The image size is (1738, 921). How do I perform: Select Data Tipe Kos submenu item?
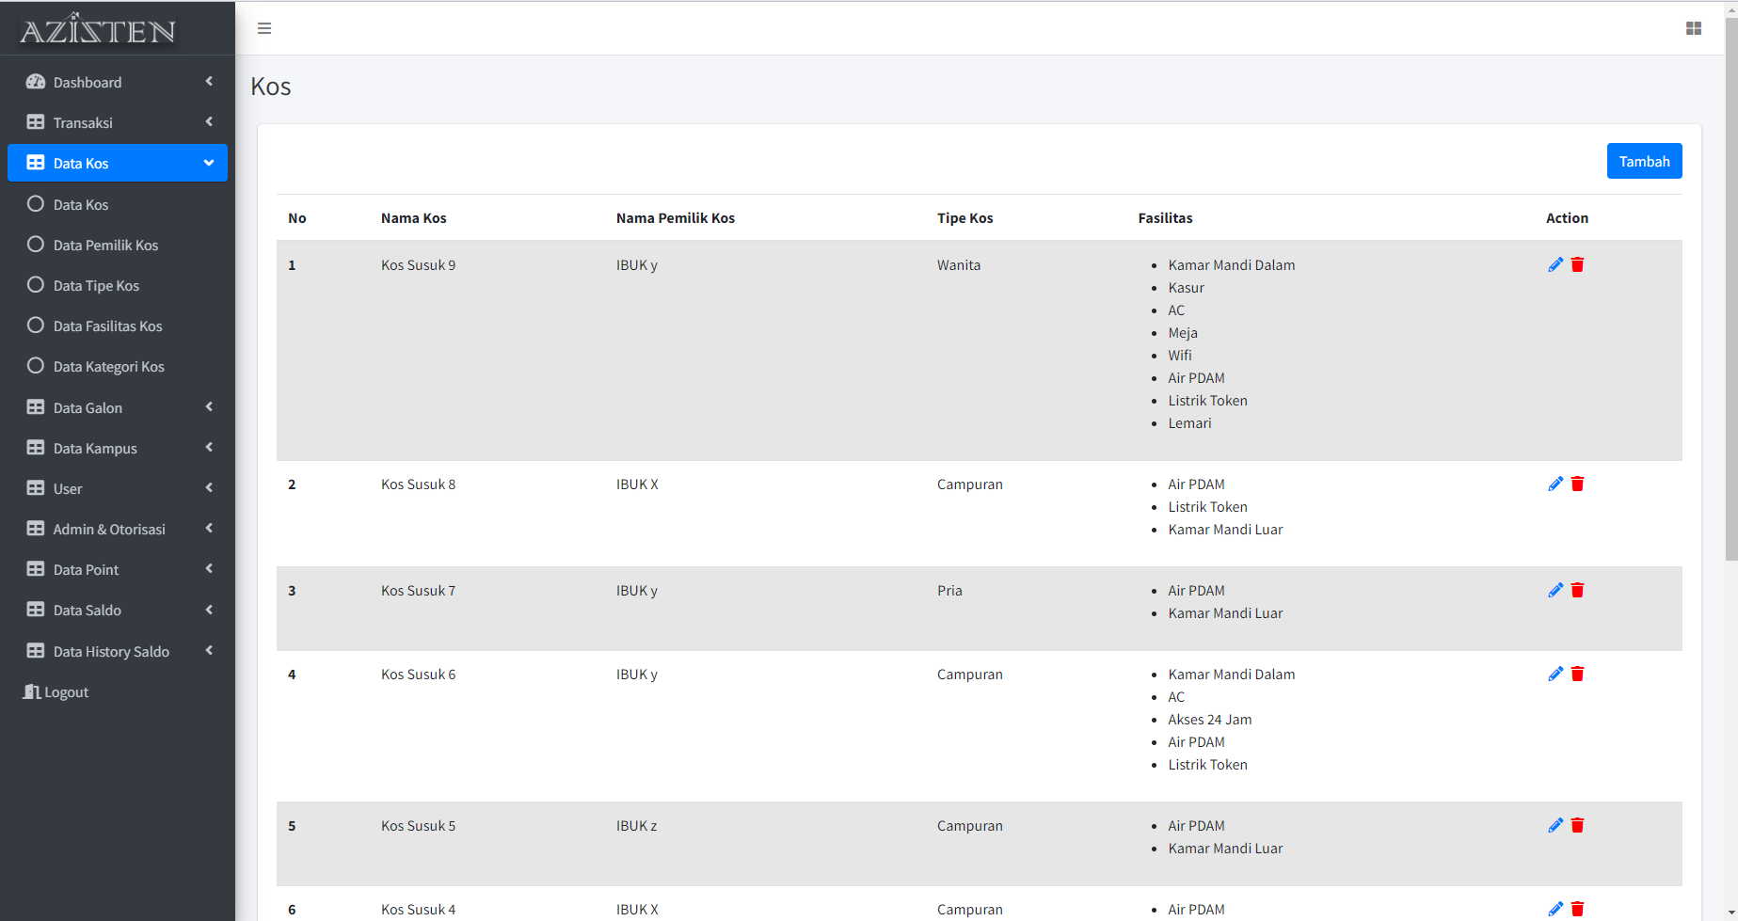(x=96, y=286)
